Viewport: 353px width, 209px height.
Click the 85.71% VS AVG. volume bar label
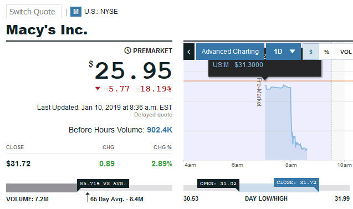[x=103, y=183]
